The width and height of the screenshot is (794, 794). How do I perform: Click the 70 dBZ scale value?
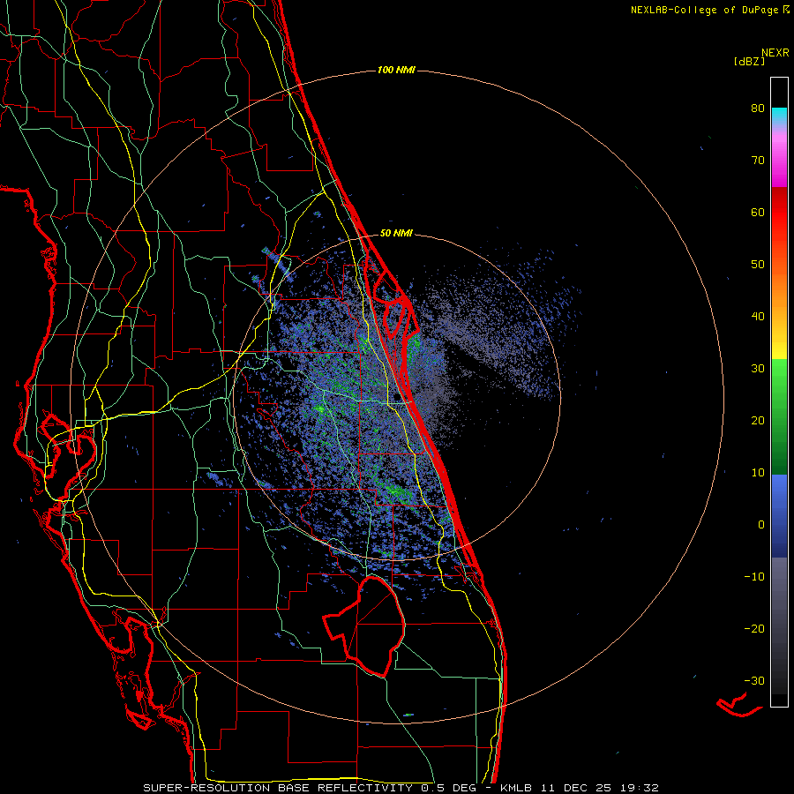758,161
